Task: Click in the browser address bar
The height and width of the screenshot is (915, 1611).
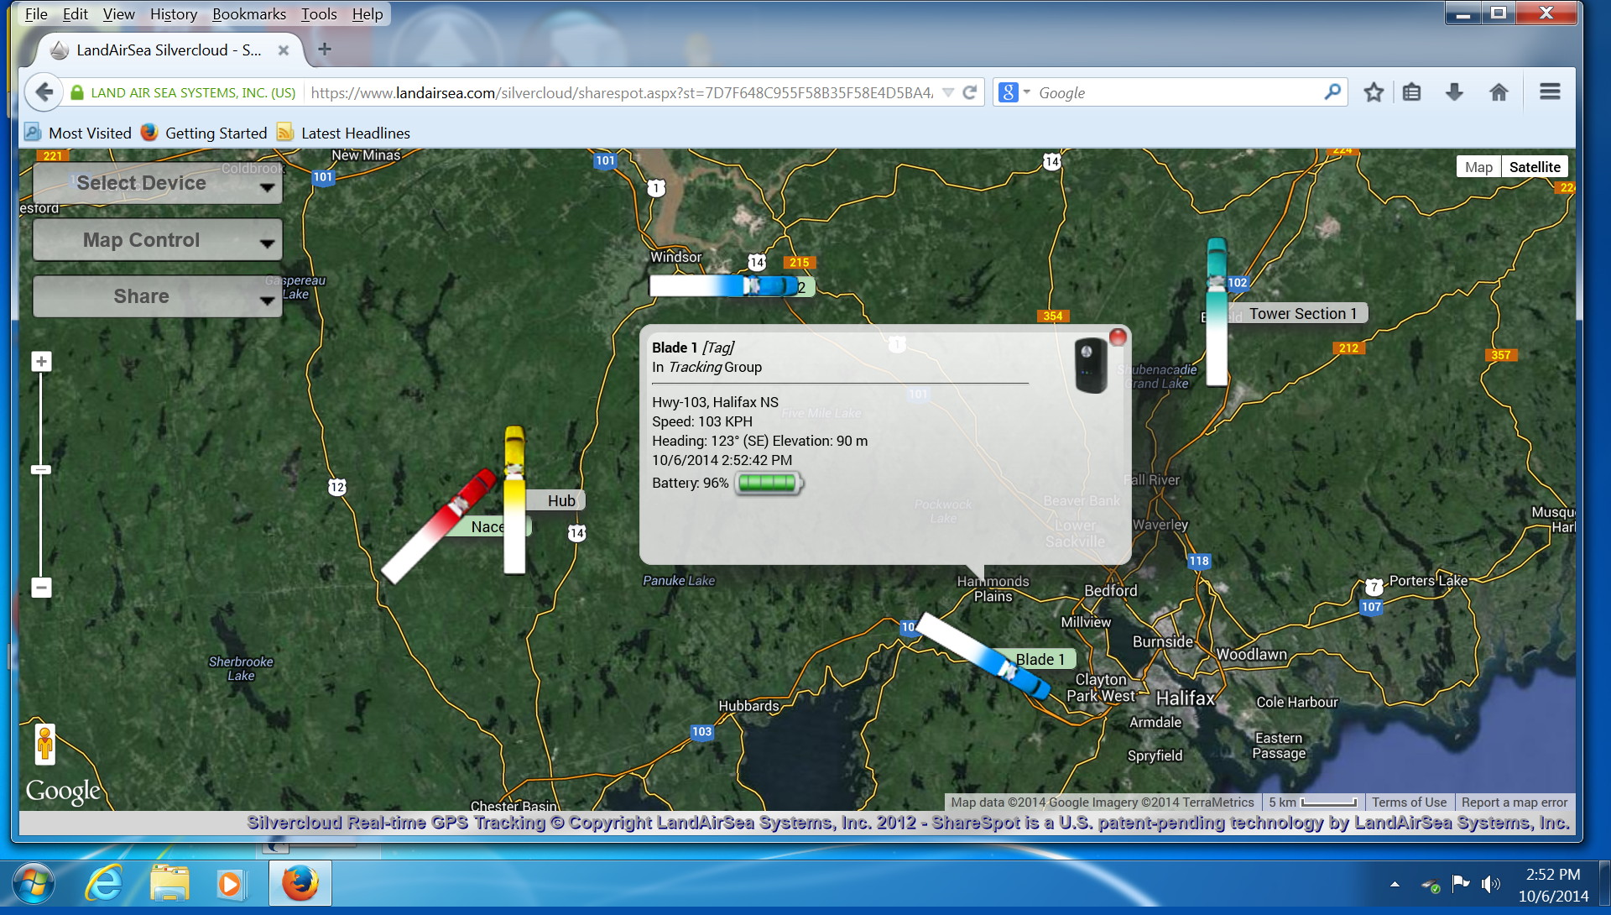Action: 622,92
